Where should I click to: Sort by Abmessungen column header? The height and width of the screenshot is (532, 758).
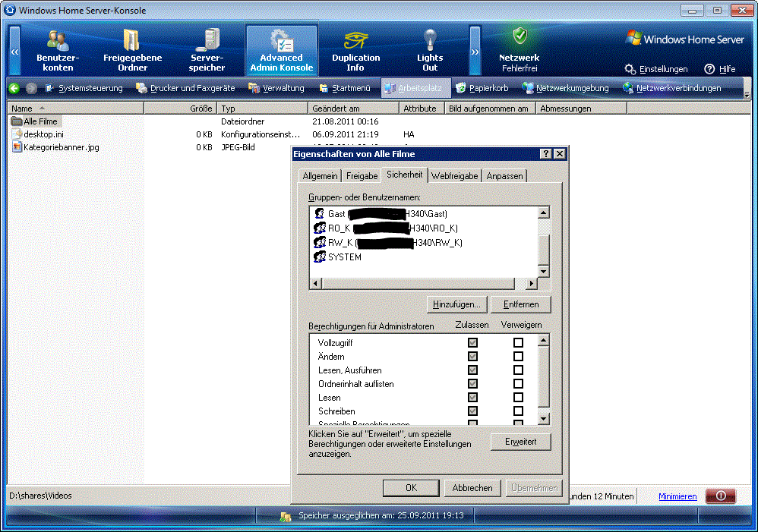point(582,109)
